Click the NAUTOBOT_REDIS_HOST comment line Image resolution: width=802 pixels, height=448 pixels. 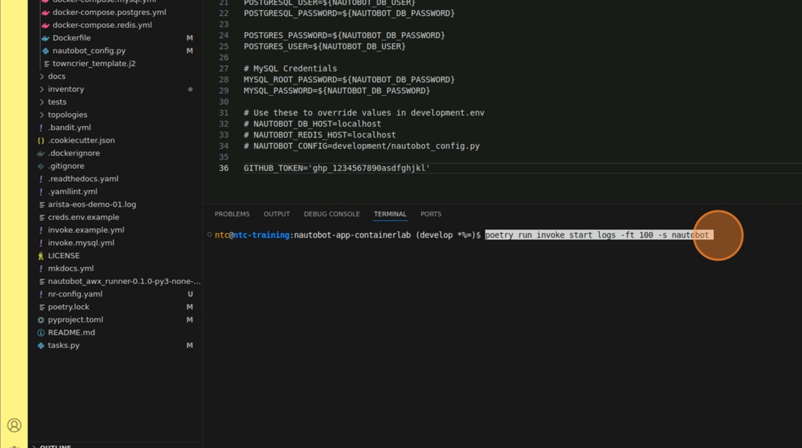(319, 135)
